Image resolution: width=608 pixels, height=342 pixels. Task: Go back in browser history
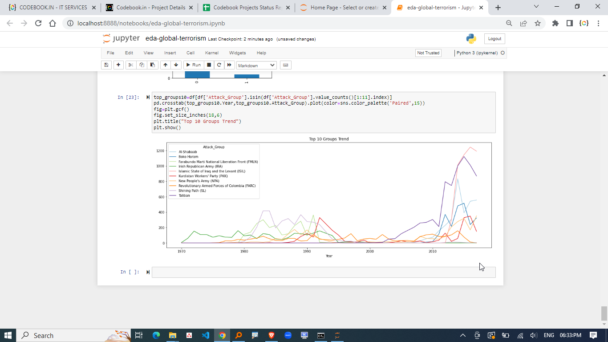pyautogui.click(x=10, y=23)
